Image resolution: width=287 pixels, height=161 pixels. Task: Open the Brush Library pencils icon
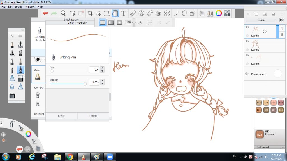[210, 13]
